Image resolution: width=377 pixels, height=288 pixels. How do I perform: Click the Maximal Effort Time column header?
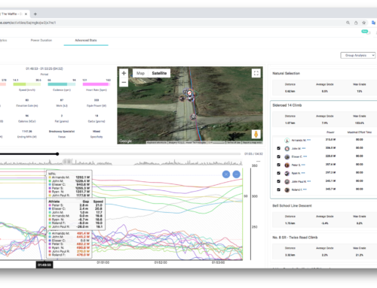[x=360, y=132]
